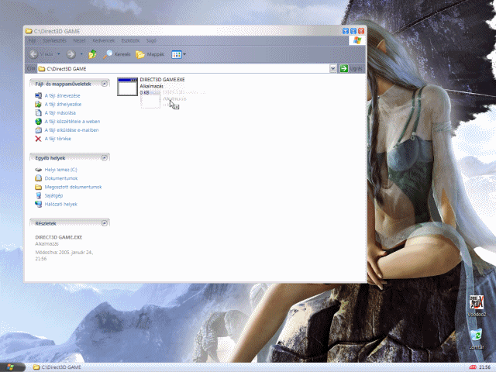The height and width of the screenshot is (372, 496).
Task: Collapse Fájl- és mappaműveletek panel
Action: [105, 84]
